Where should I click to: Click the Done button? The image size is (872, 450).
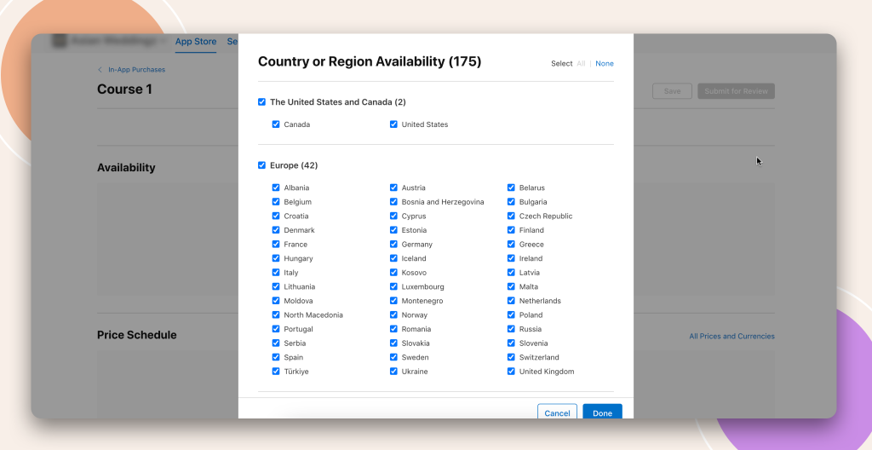[602, 412]
